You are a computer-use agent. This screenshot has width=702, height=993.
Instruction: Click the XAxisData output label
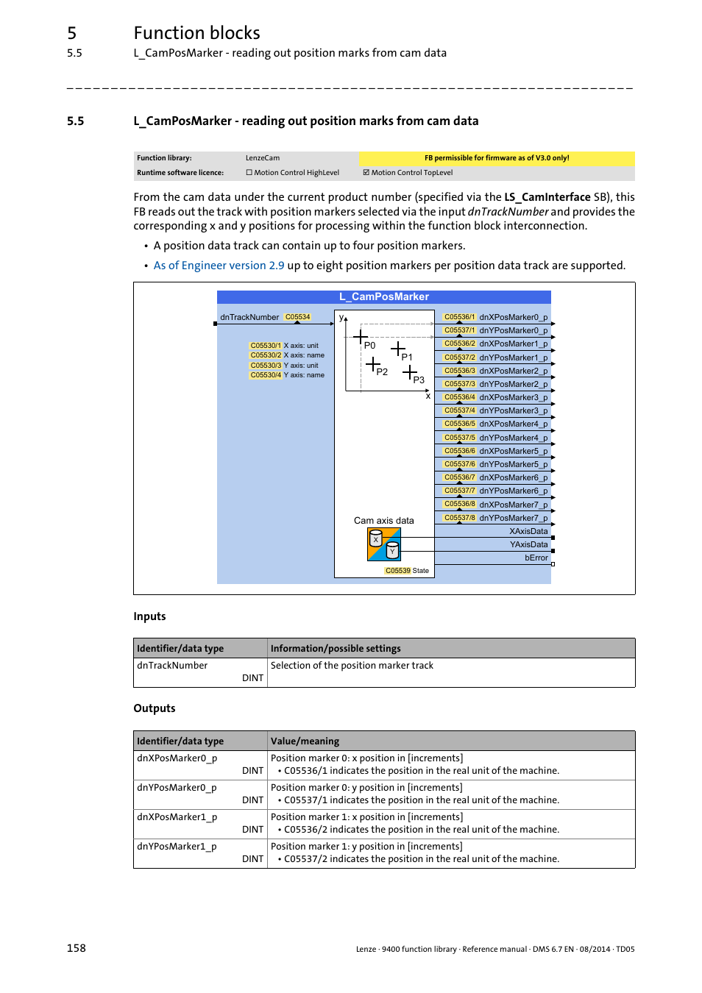528,531
